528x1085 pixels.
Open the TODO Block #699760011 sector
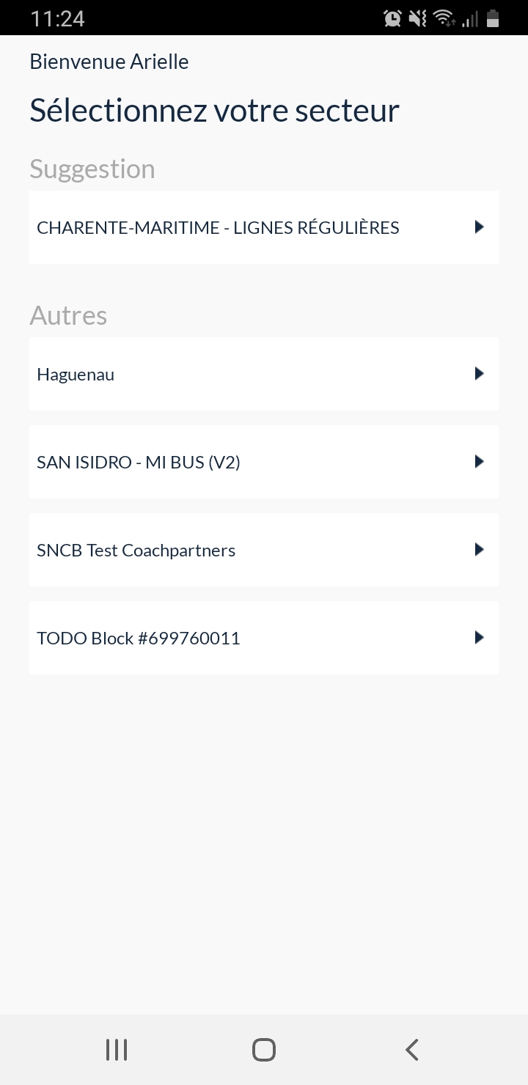264,638
